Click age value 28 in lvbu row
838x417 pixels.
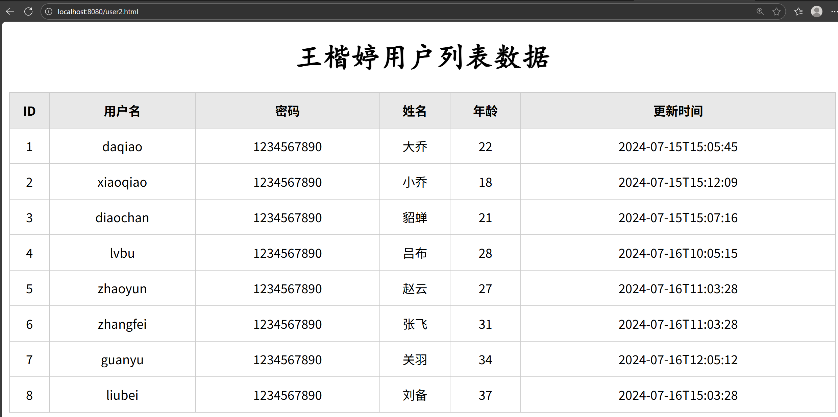485,253
